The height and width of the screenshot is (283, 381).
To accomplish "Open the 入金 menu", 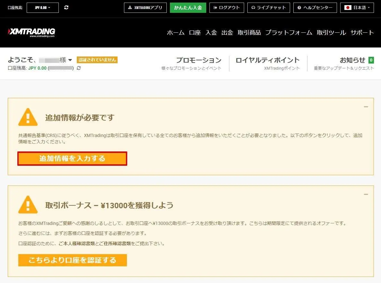I will tap(211, 32).
